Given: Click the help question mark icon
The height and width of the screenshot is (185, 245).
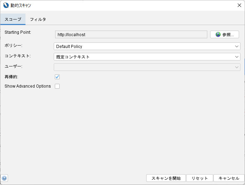Looking at the screenshot, I should (x=4, y=178).
